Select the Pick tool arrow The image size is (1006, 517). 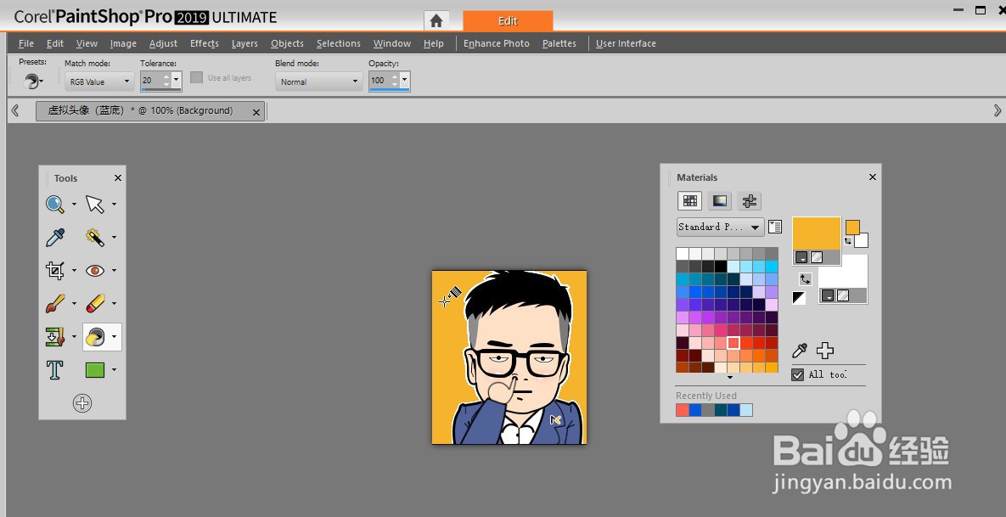point(95,204)
